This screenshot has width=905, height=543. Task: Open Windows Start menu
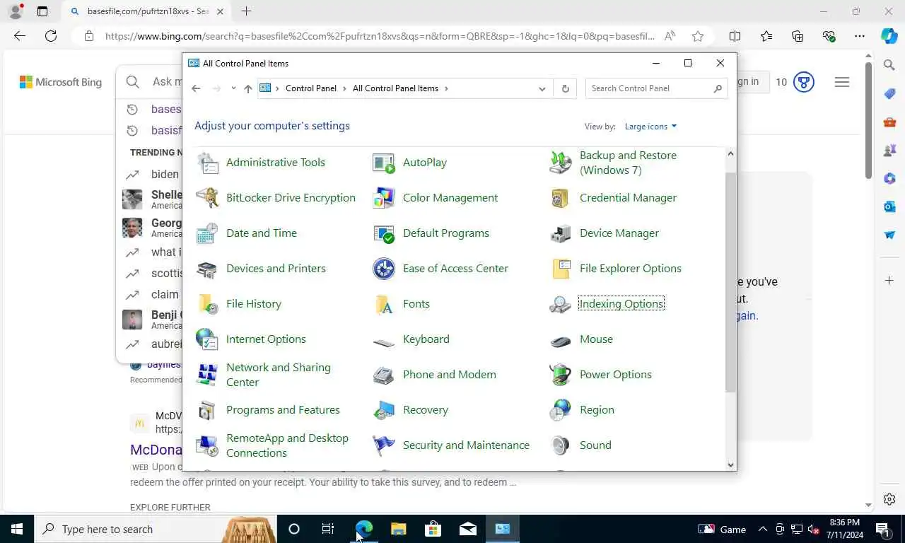[x=17, y=529]
